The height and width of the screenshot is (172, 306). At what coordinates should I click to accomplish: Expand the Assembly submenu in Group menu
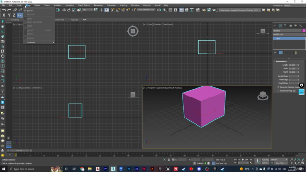pos(39,43)
